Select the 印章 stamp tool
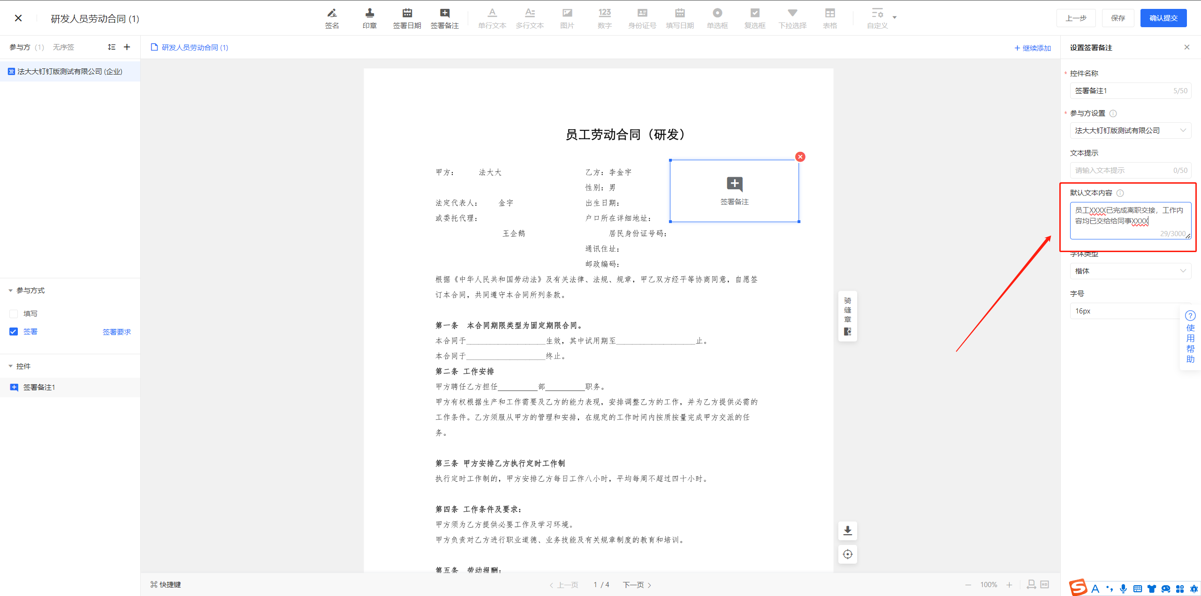The width and height of the screenshot is (1201, 596). click(369, 18)
